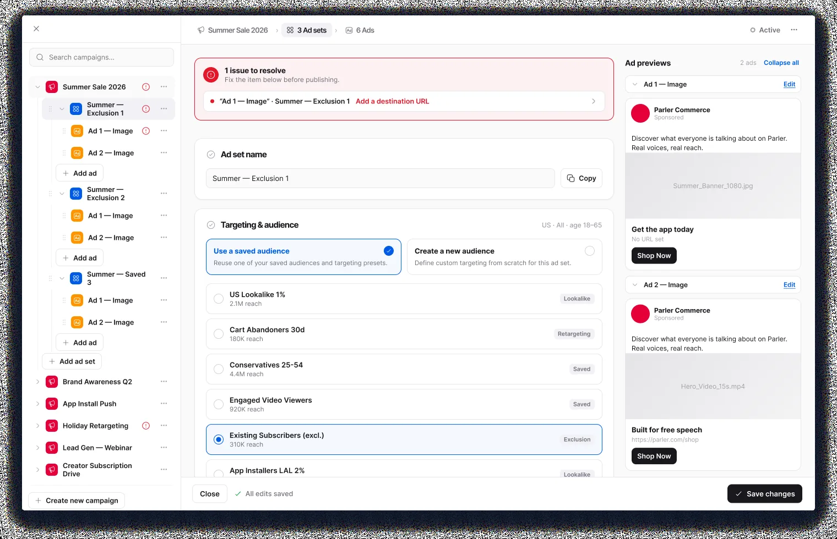
Task: Collapse the Summer — Exclusion 1 ad set
Action: pyautogui.click(x=62, y=109)
